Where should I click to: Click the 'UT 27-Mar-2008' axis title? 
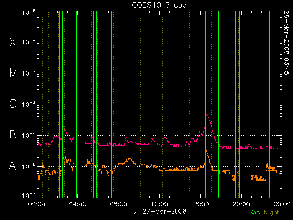point(159,211)
